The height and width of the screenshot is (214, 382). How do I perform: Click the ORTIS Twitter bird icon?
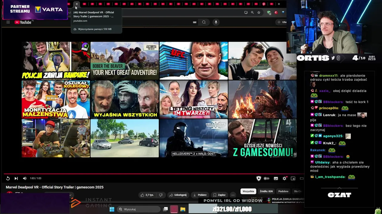pos(333,58)
